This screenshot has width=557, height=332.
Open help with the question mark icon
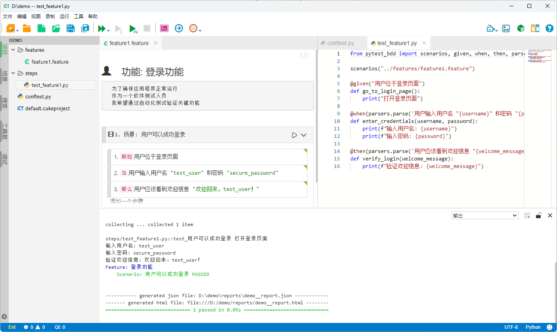click(x=549, y=28)
